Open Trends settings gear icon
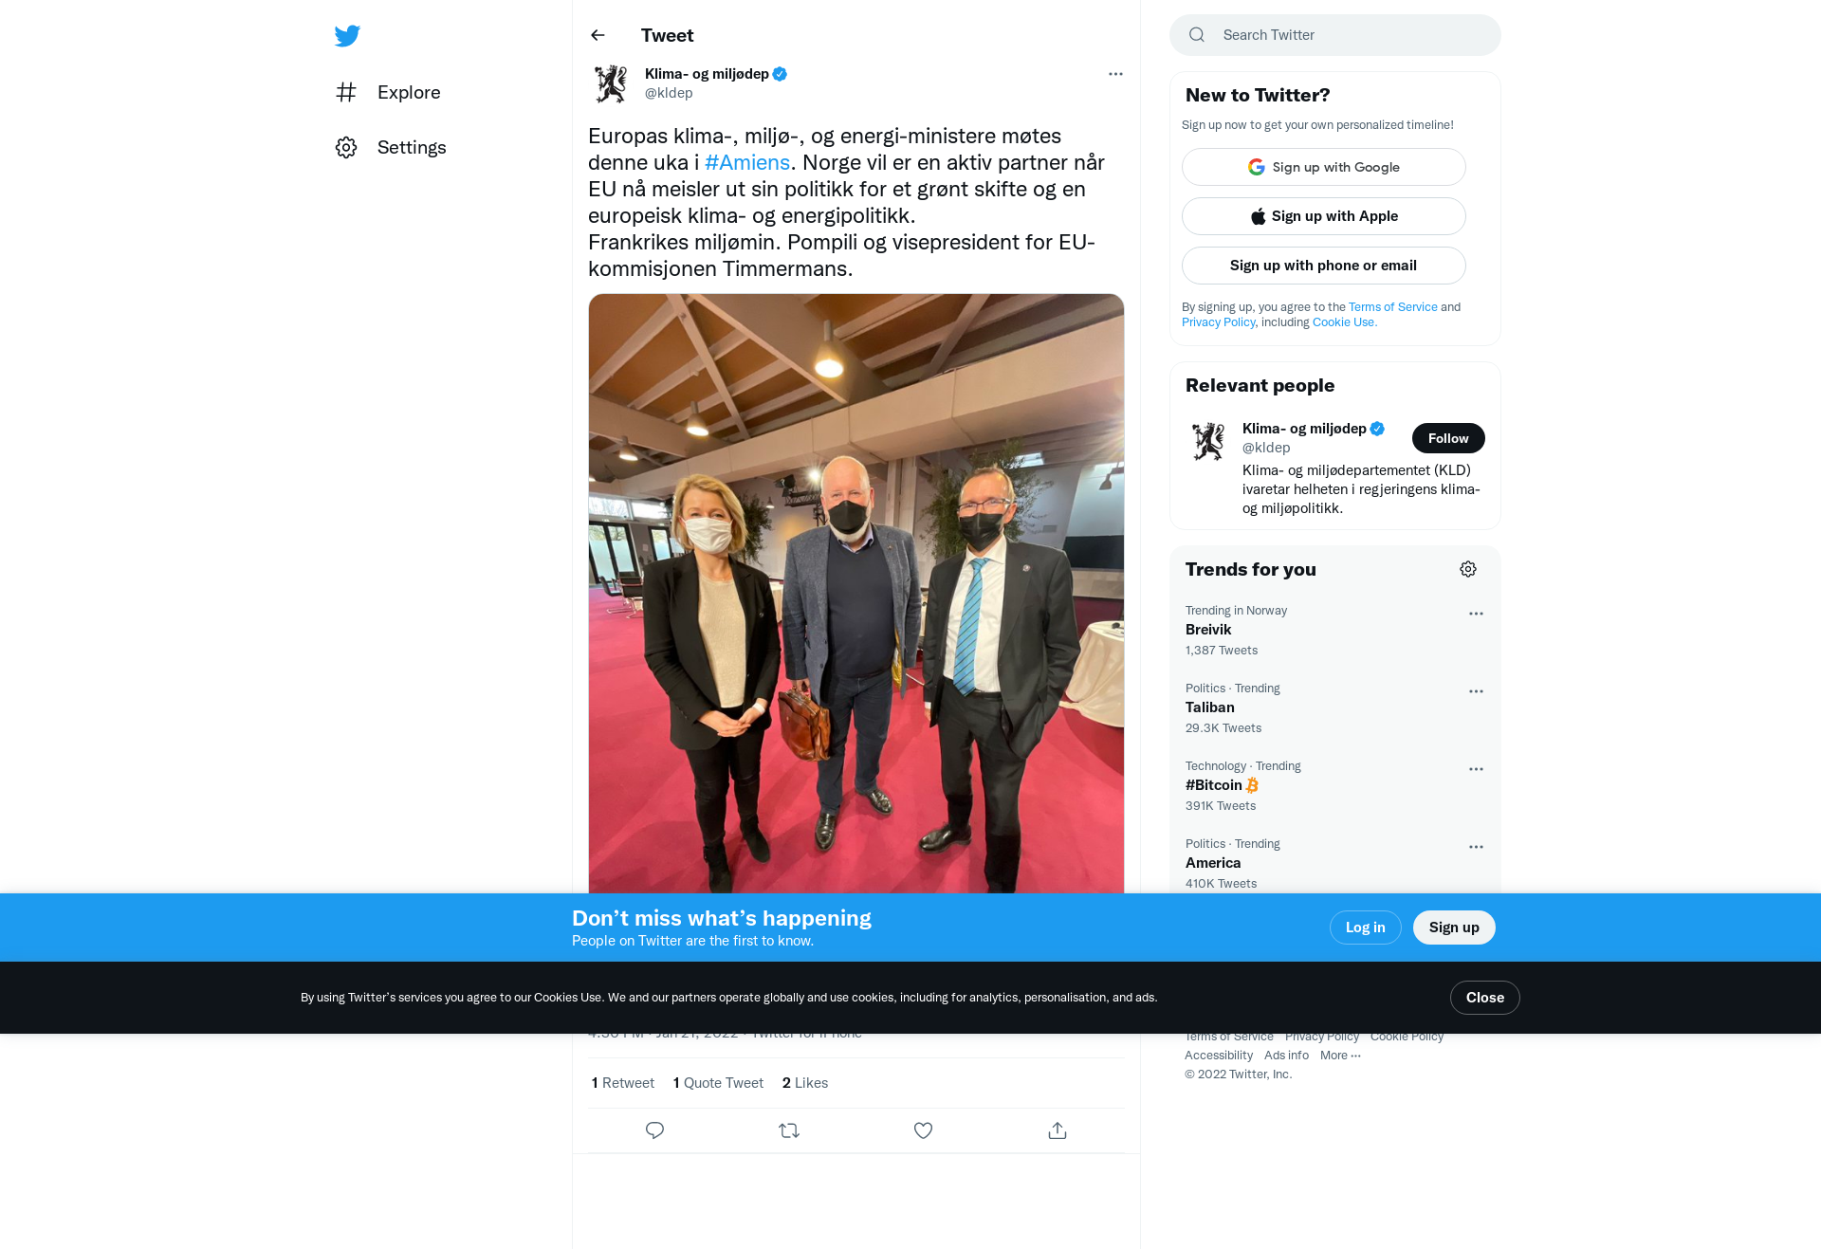Screen dimensions: 1821x1249 pyautogui.click(x=1468, y=569)
